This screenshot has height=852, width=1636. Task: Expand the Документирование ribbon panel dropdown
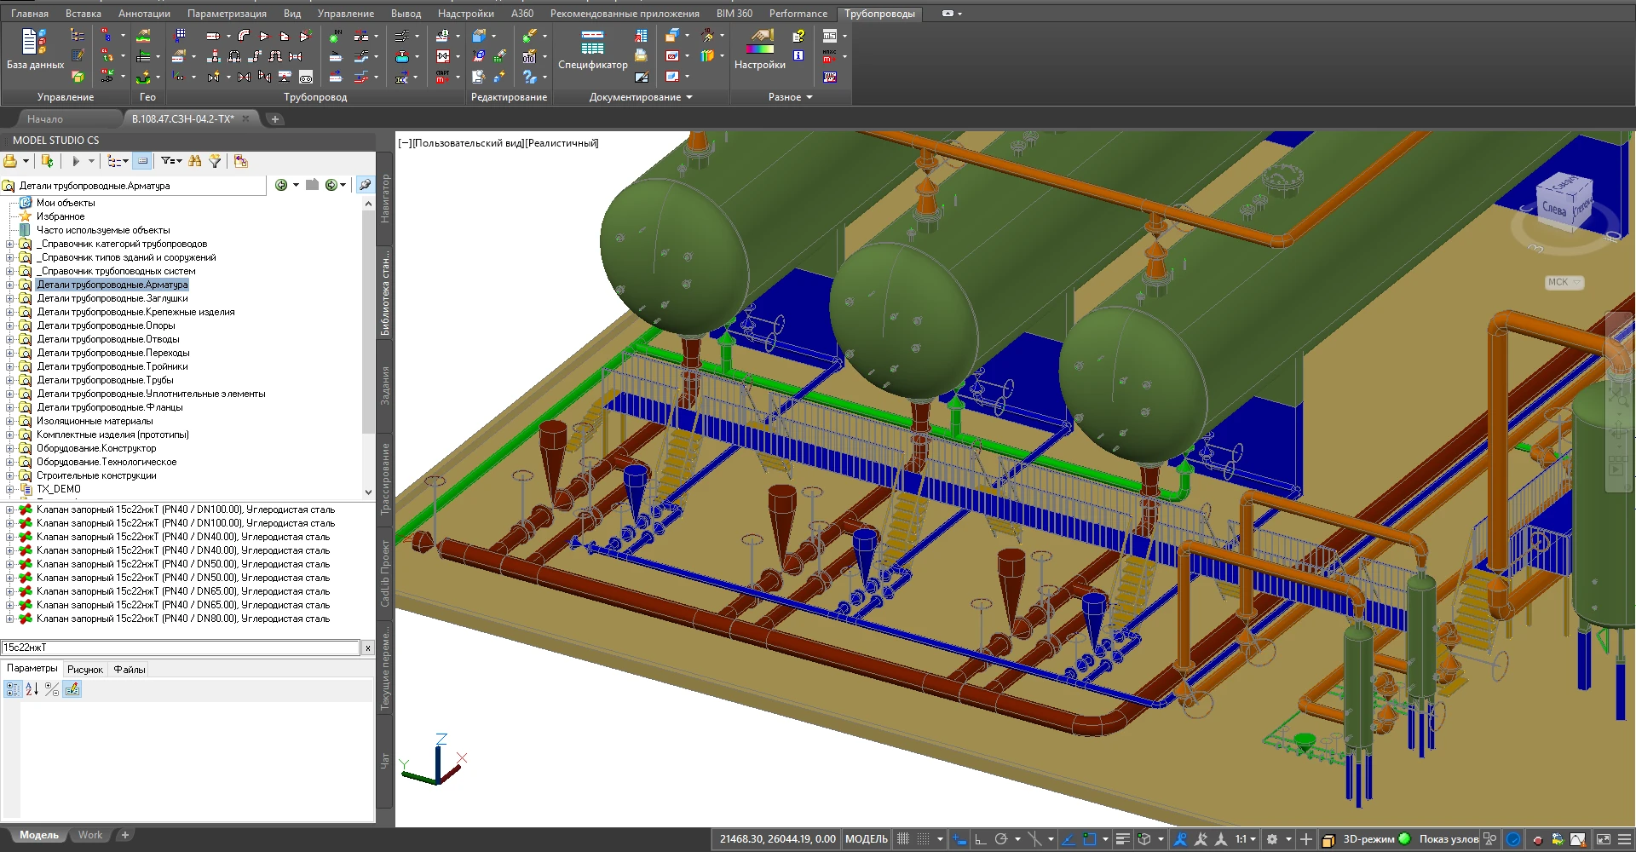pos(689,97)
